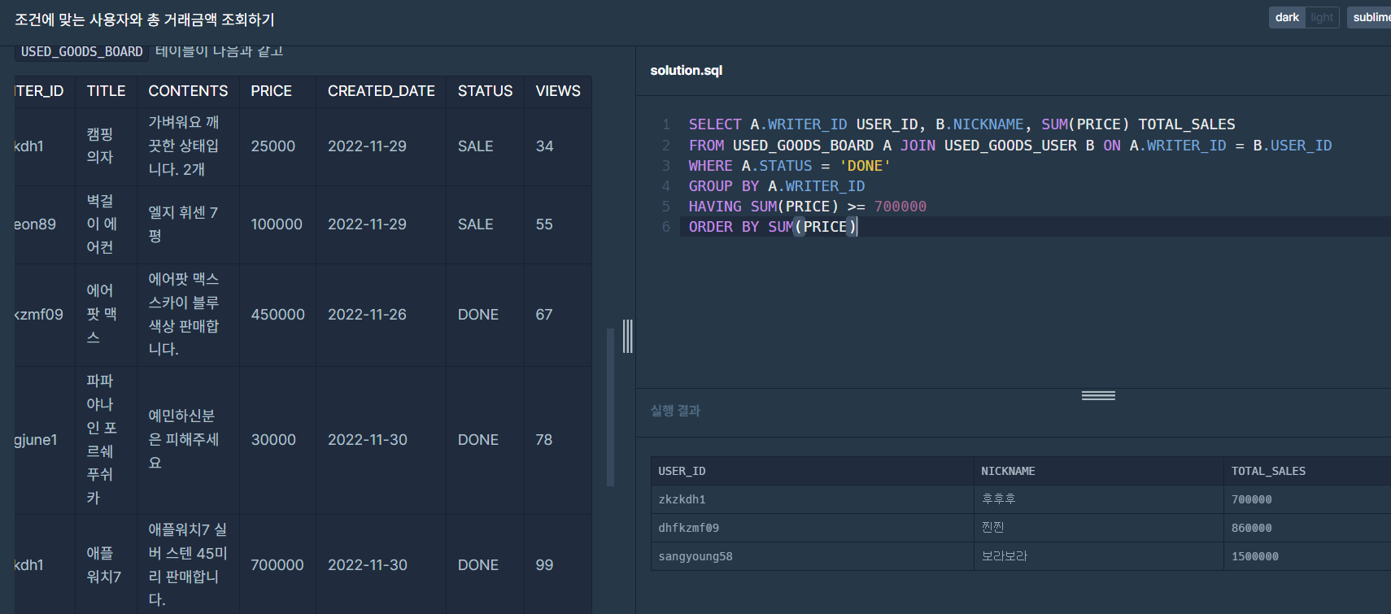
Task: Click the USED_GOODS_BOARD code tag
Action: pyautogui.click(x=82, y=51)
